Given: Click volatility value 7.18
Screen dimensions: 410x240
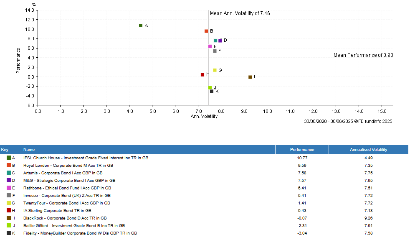Looking at the screenshot, I should point(368,211).
